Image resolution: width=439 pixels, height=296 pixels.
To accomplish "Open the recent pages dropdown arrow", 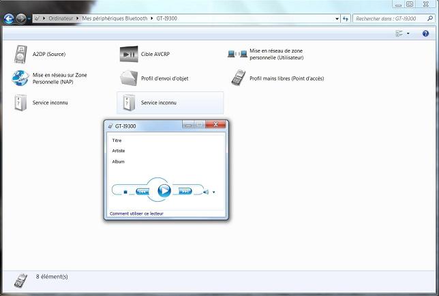I will [x=29, y=19].
